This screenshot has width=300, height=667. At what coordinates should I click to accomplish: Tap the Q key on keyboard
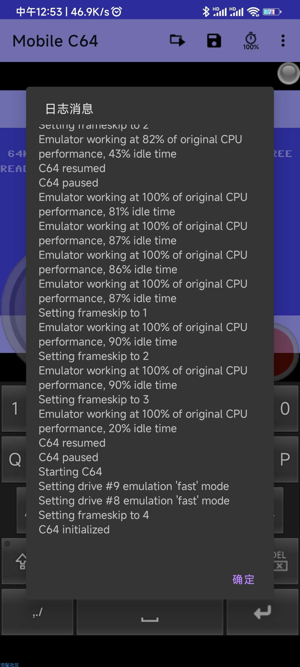pos(14,459)
